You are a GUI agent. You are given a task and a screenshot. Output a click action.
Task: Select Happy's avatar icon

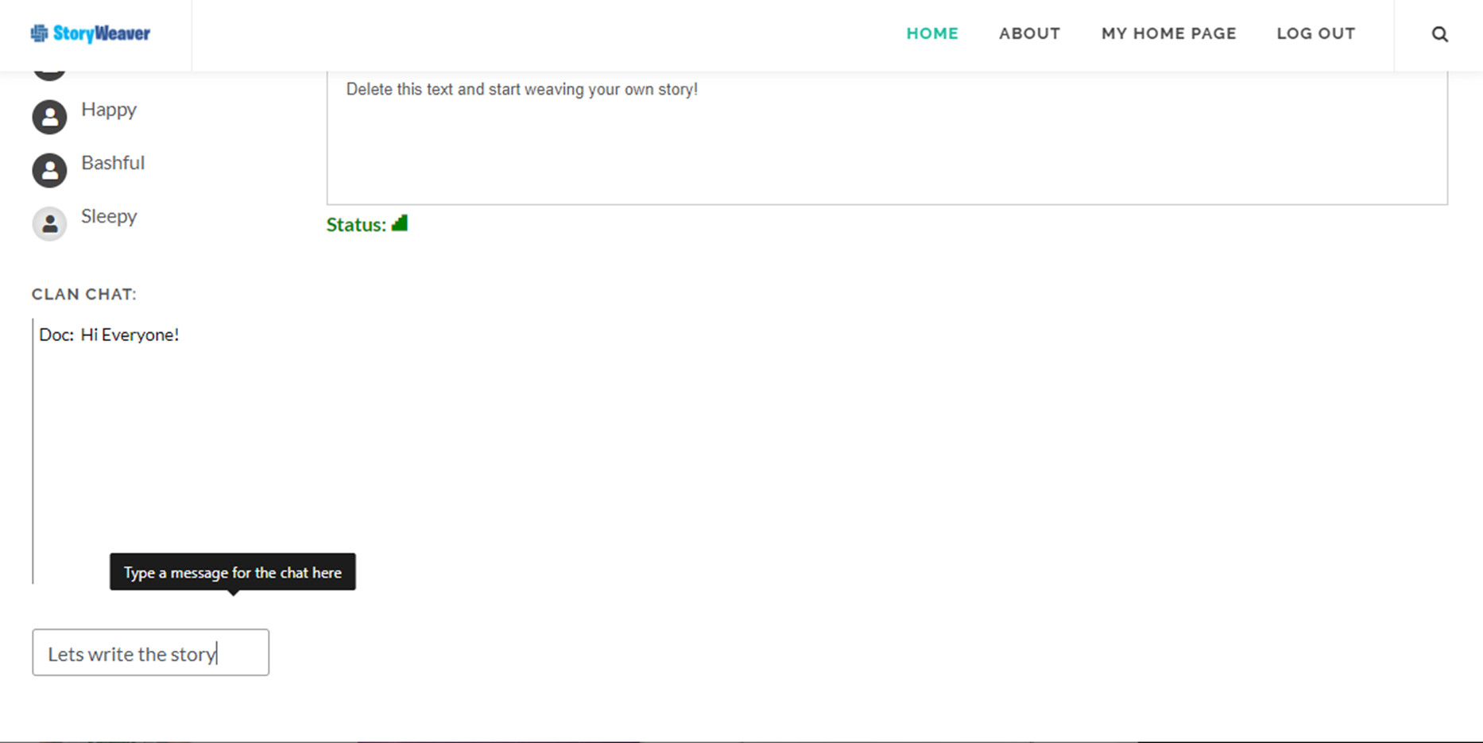(x=49, y=117)
